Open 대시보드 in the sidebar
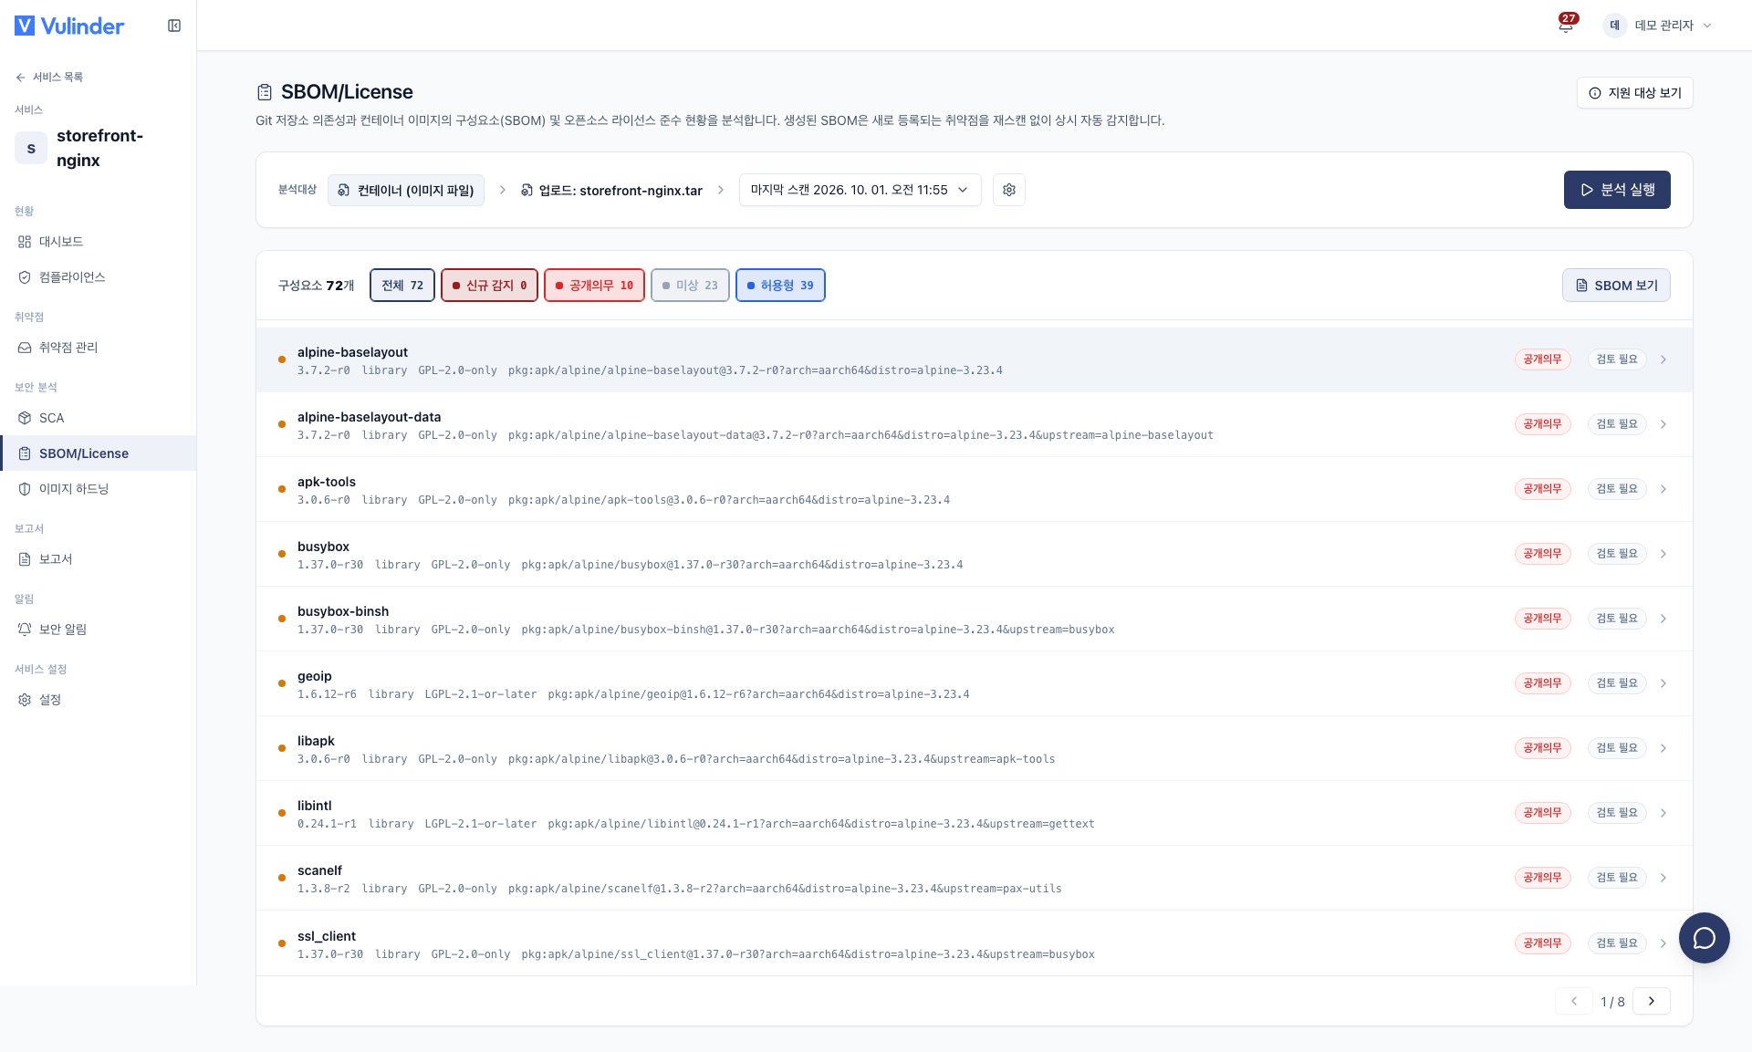 pyautogui.click(x=98, y=242)
